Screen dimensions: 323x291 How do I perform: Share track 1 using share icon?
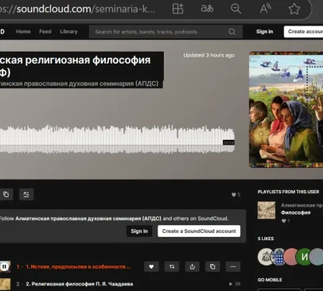(x=193, y=266)
